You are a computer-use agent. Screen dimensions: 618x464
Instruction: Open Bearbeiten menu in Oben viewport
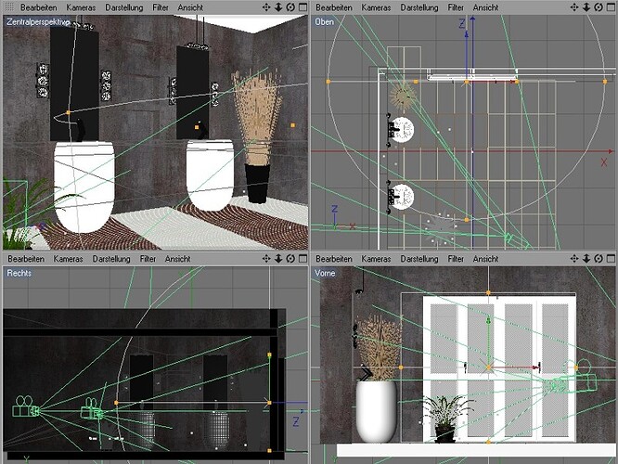(x=334, y=7)
